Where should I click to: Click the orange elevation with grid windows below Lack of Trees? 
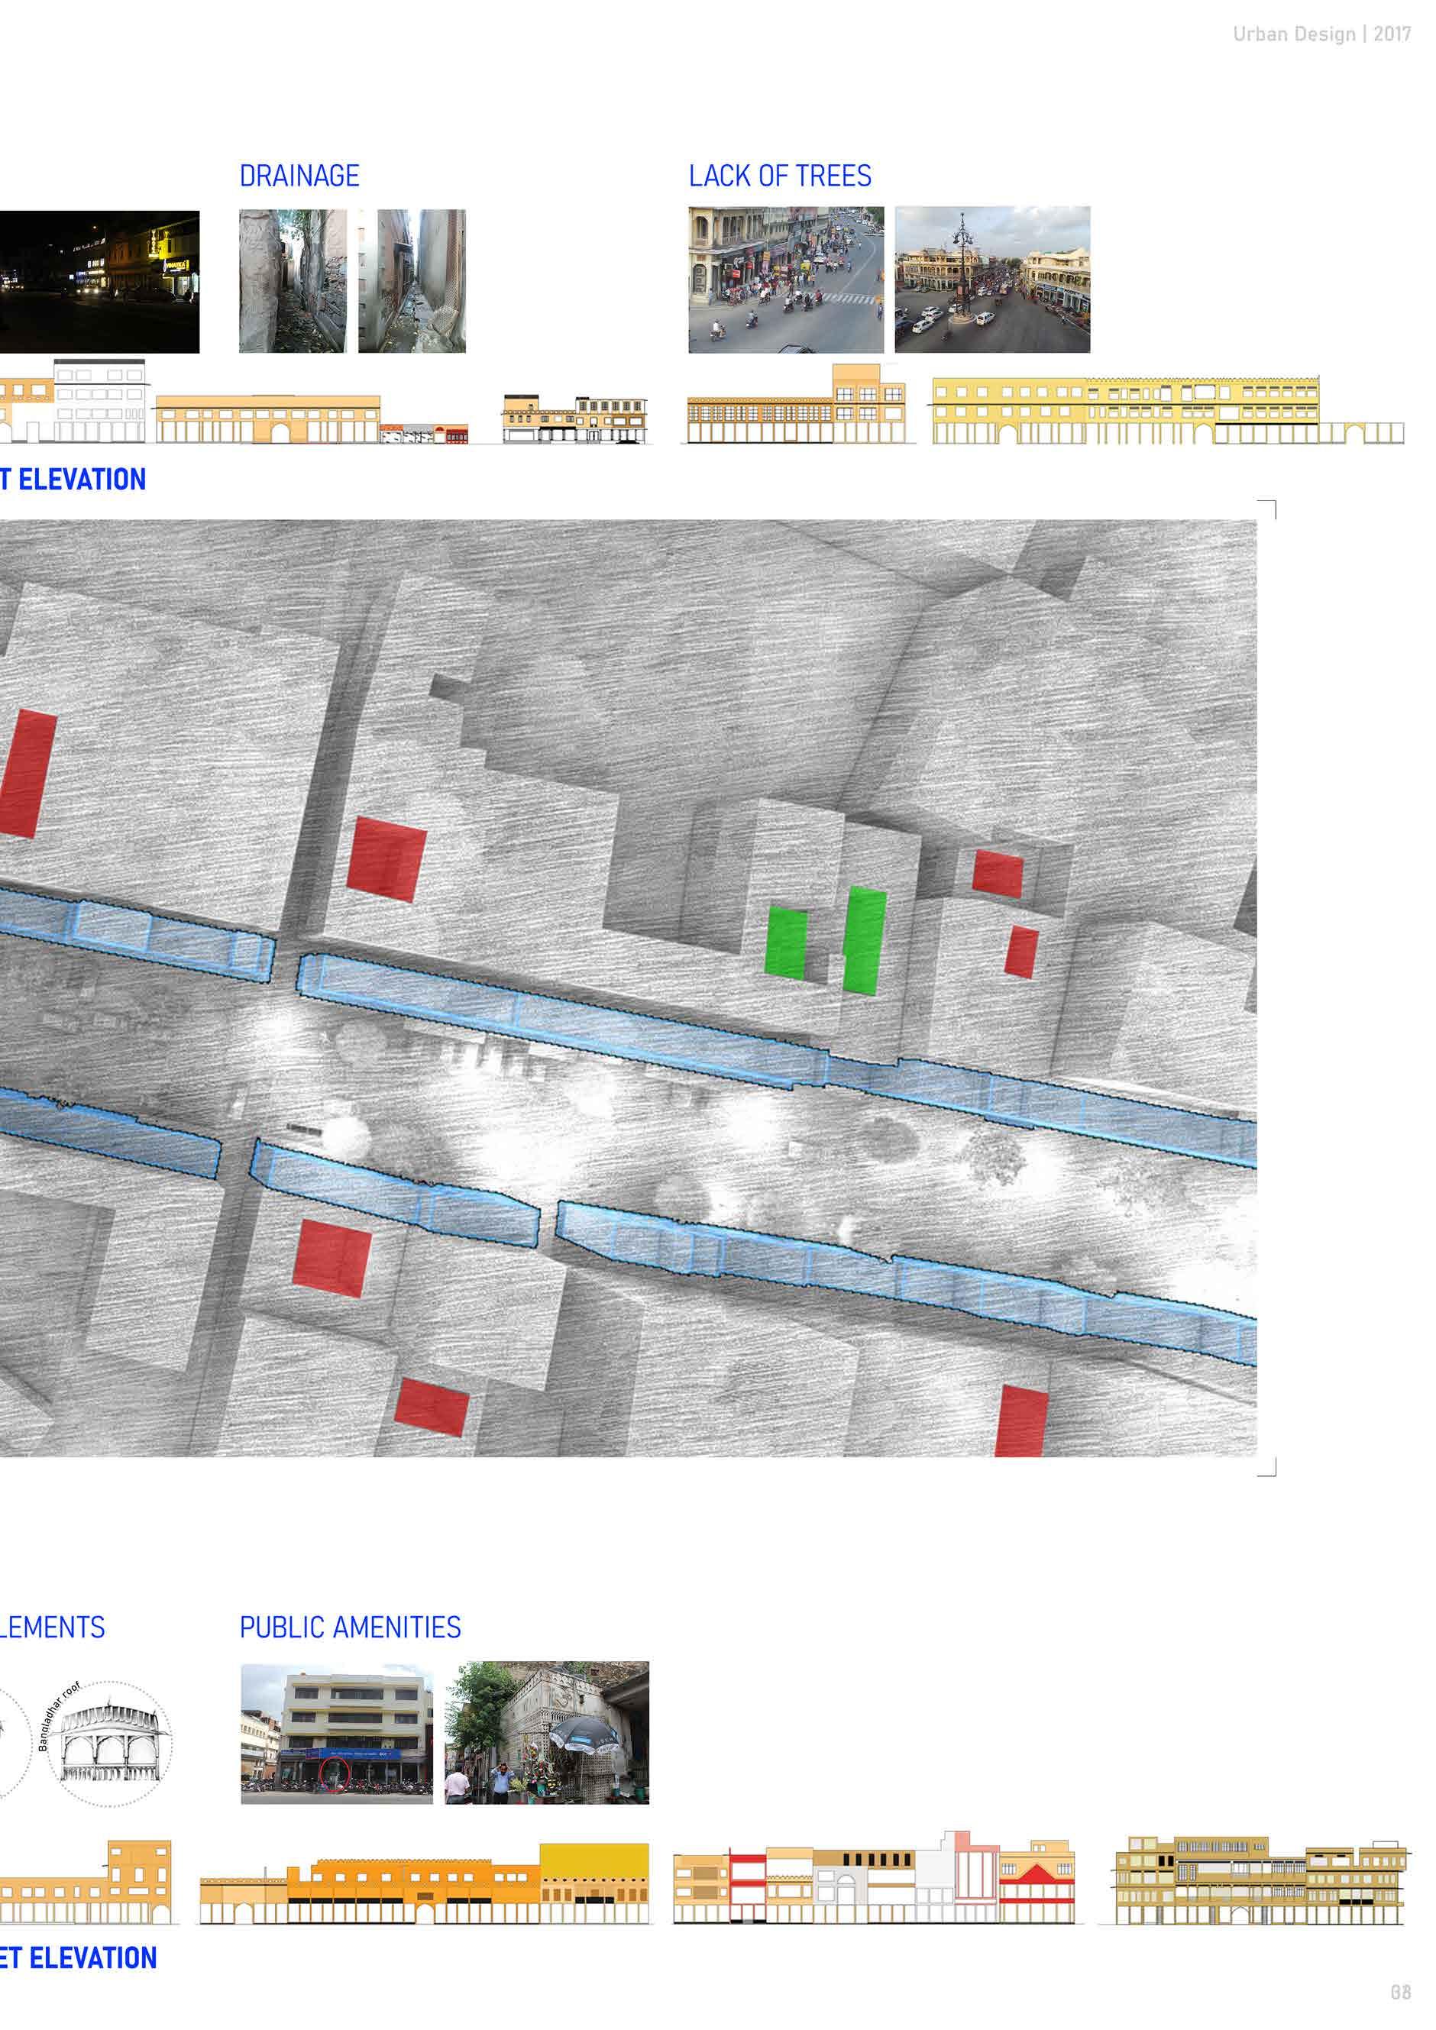click(797, 404)
